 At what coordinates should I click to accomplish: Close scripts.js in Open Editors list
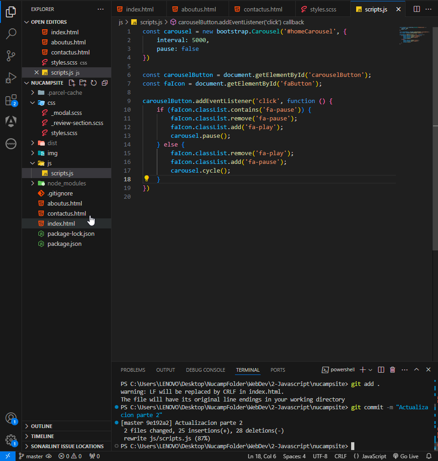[x=37, y=72]
